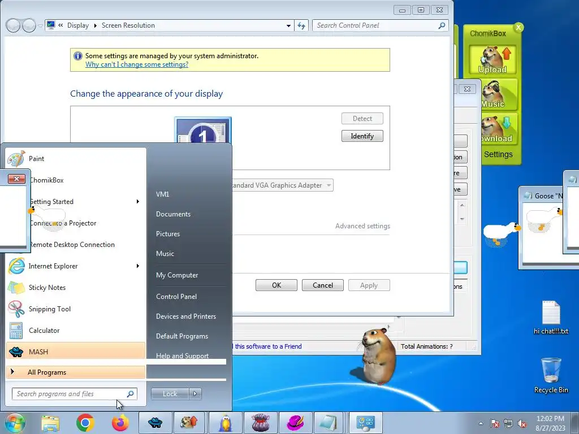Expand All Programs in Start menu
This screenshot has width=579, height=434.
coord(76,372)
